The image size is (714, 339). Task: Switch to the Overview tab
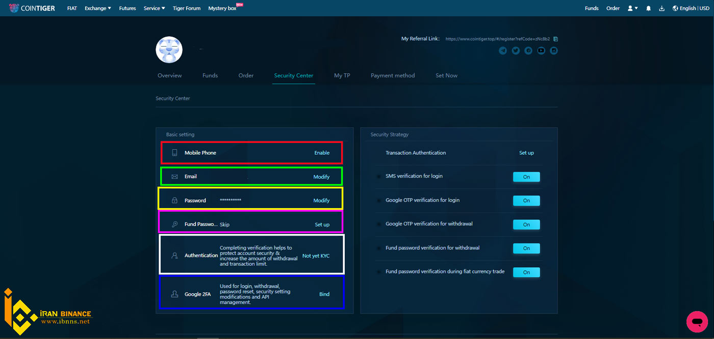(x=170, y=75)
